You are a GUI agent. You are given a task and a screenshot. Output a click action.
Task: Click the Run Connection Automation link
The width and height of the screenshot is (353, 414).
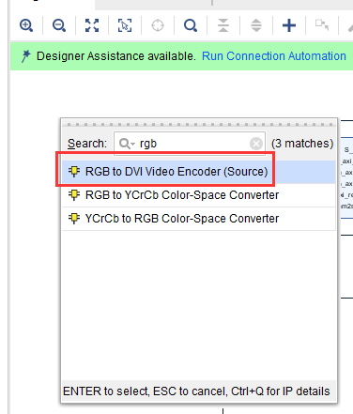[274, 56]
